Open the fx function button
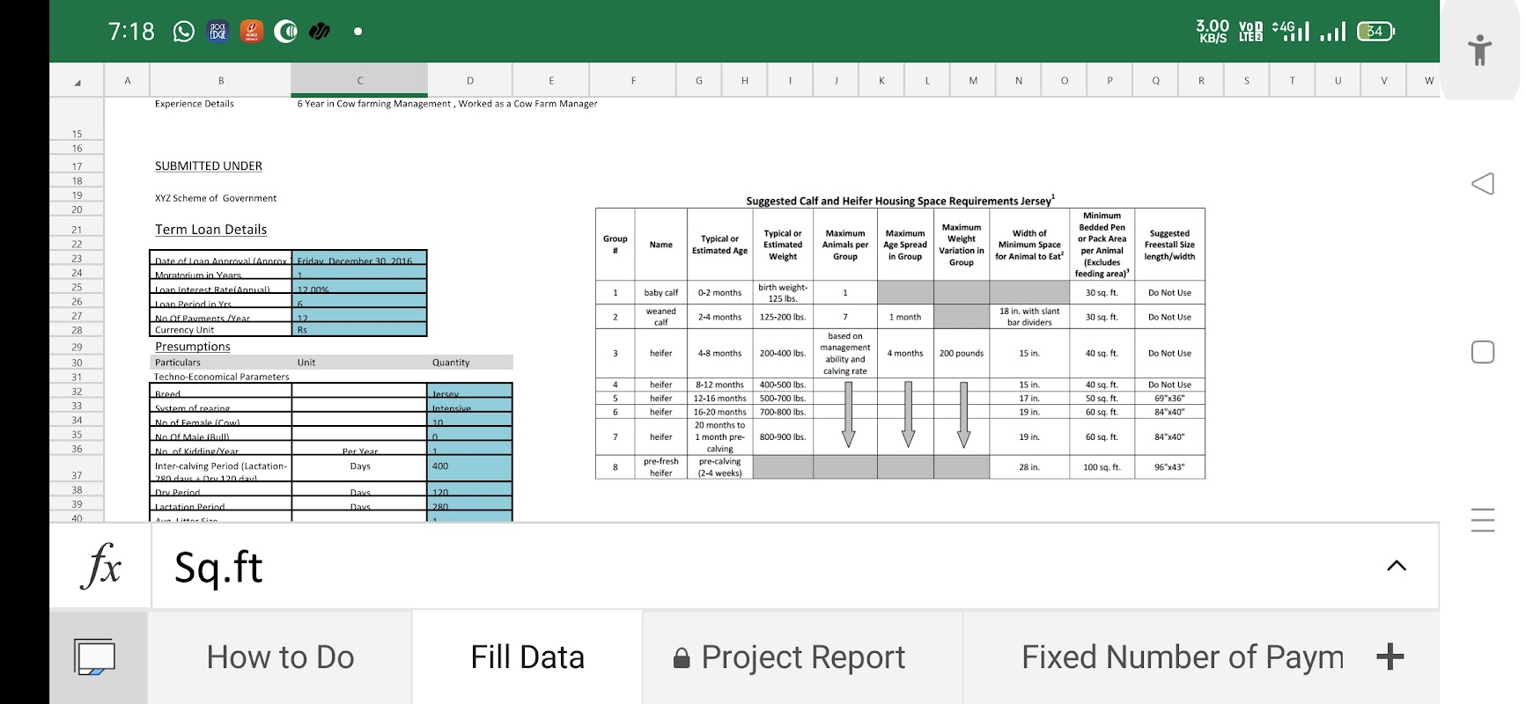Screen dimensions: 1526x704 [x=101, y=566]
